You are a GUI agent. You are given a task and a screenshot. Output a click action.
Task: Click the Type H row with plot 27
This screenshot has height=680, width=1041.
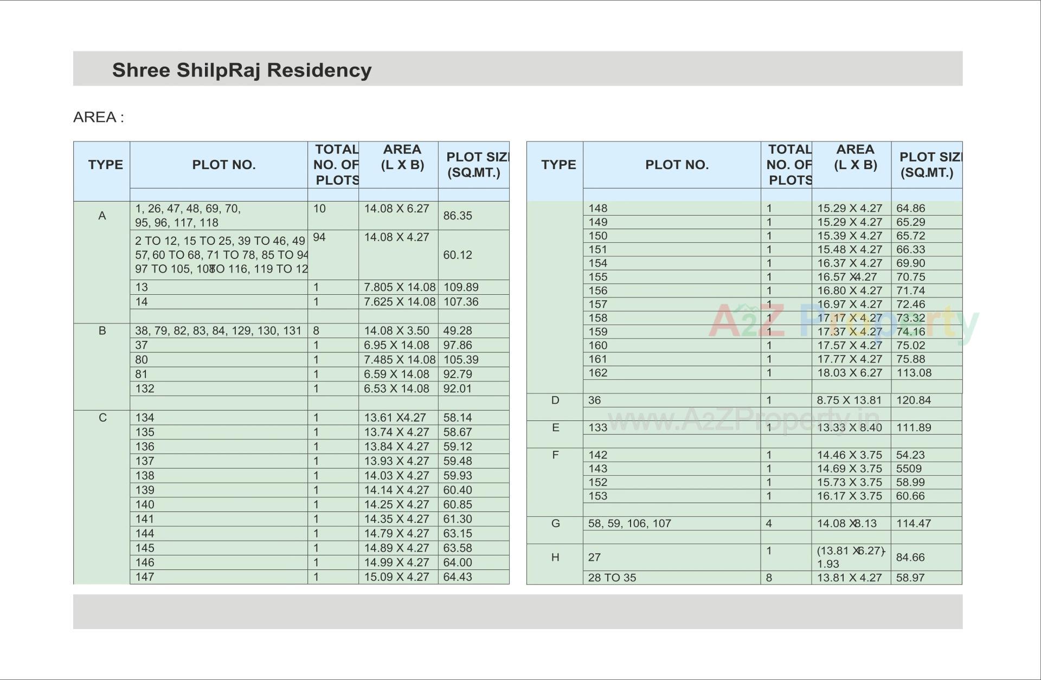[x=555, y=556]
